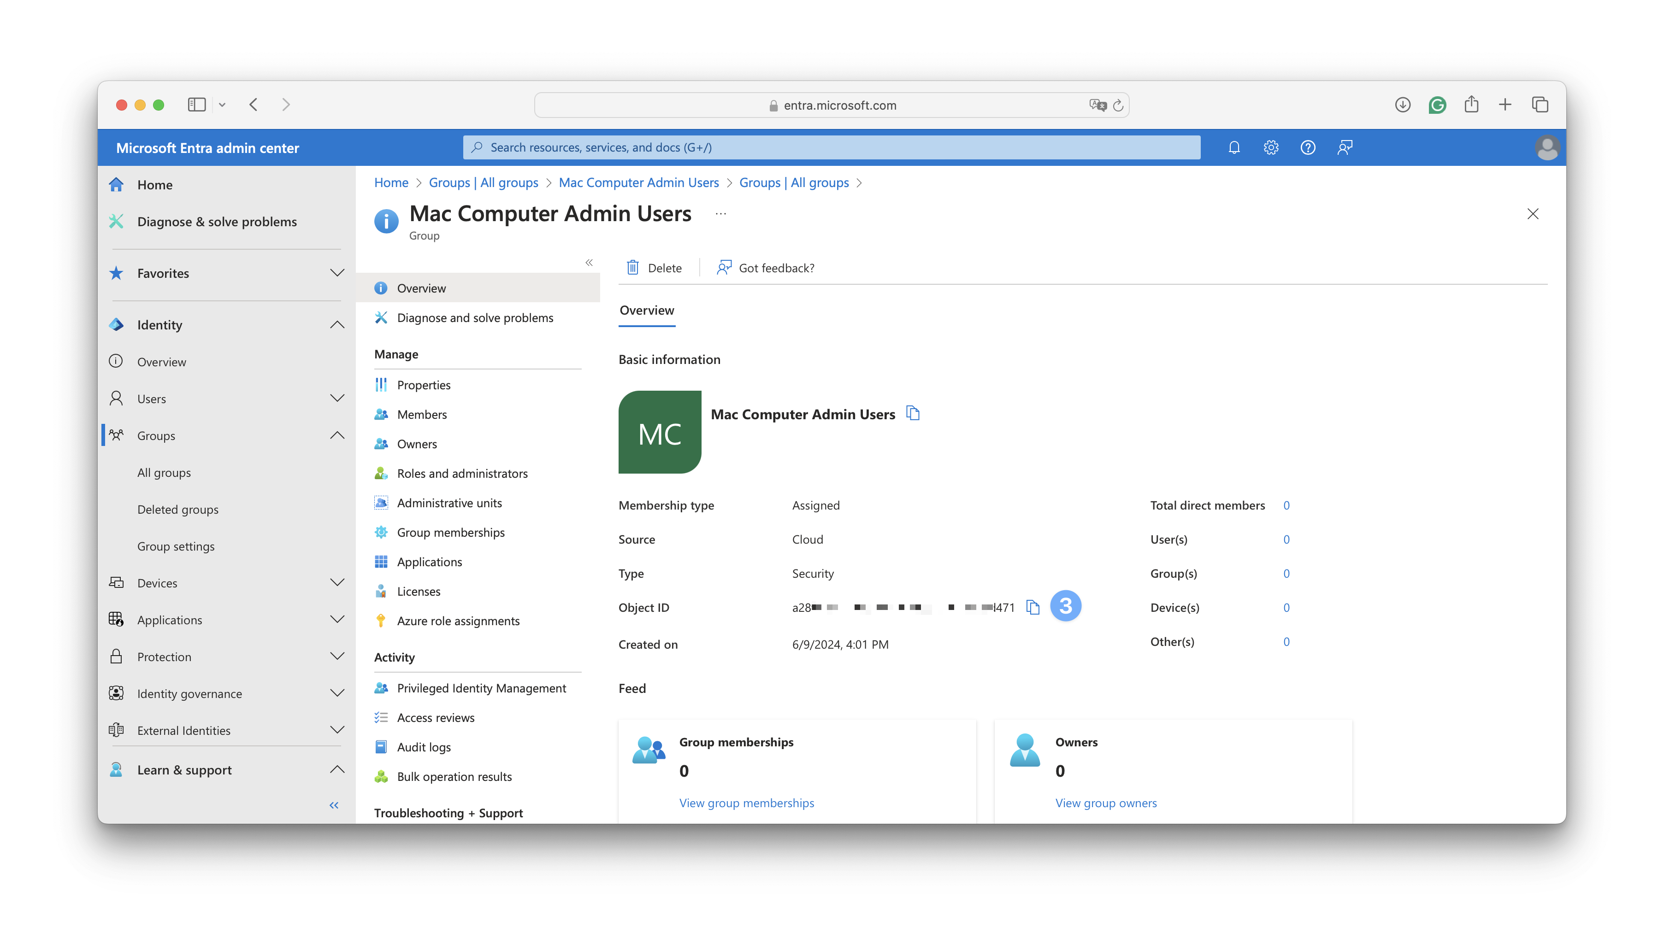This screenshot has width=1664, height=938.
Task: Open portal settings gear icon
Action: [1271, 148]
